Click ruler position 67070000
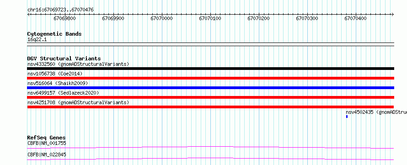This screenshot has height=165, width=407. pyautogui.click(x=162, y=18)
